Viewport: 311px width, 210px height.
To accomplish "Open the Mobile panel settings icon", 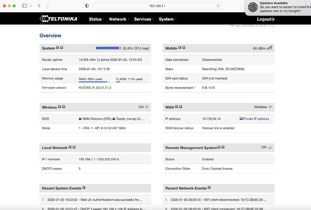I will pos(184,48).
